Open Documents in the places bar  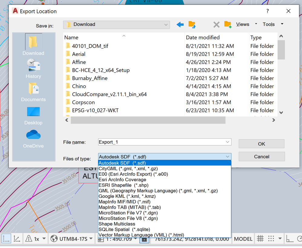(33, 92)
